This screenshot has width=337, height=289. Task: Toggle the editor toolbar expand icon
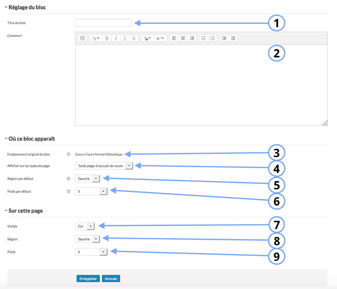82,38
